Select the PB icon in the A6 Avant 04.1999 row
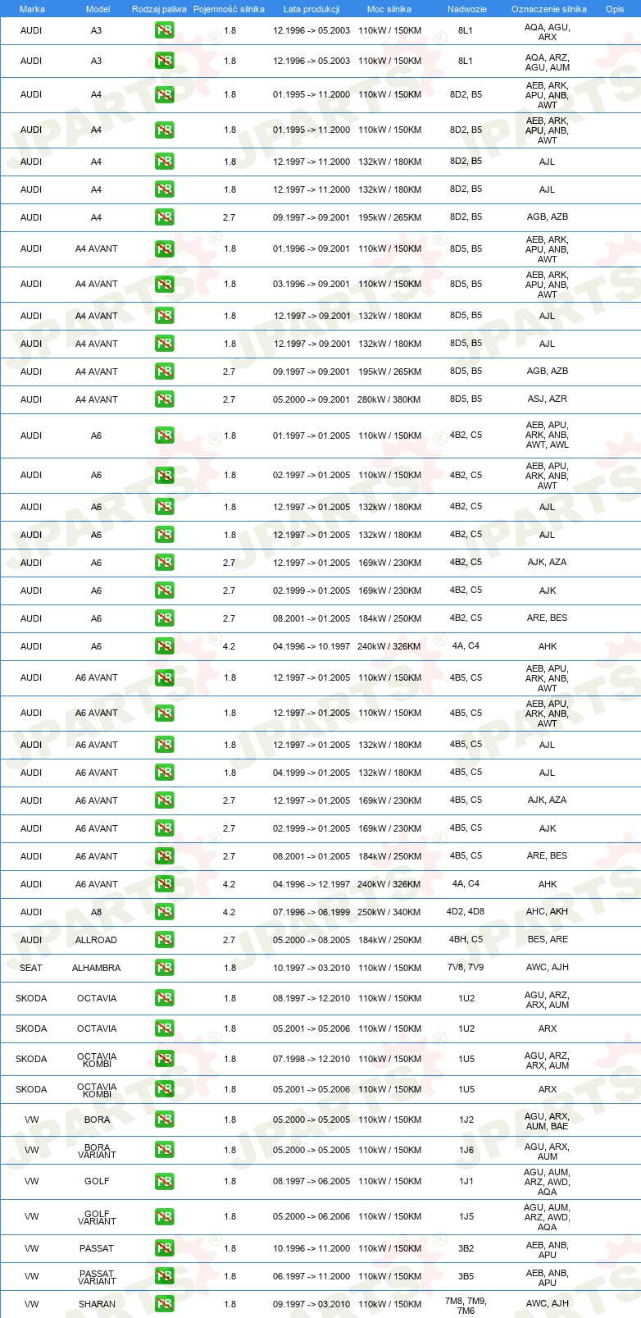 click(165, 773)
